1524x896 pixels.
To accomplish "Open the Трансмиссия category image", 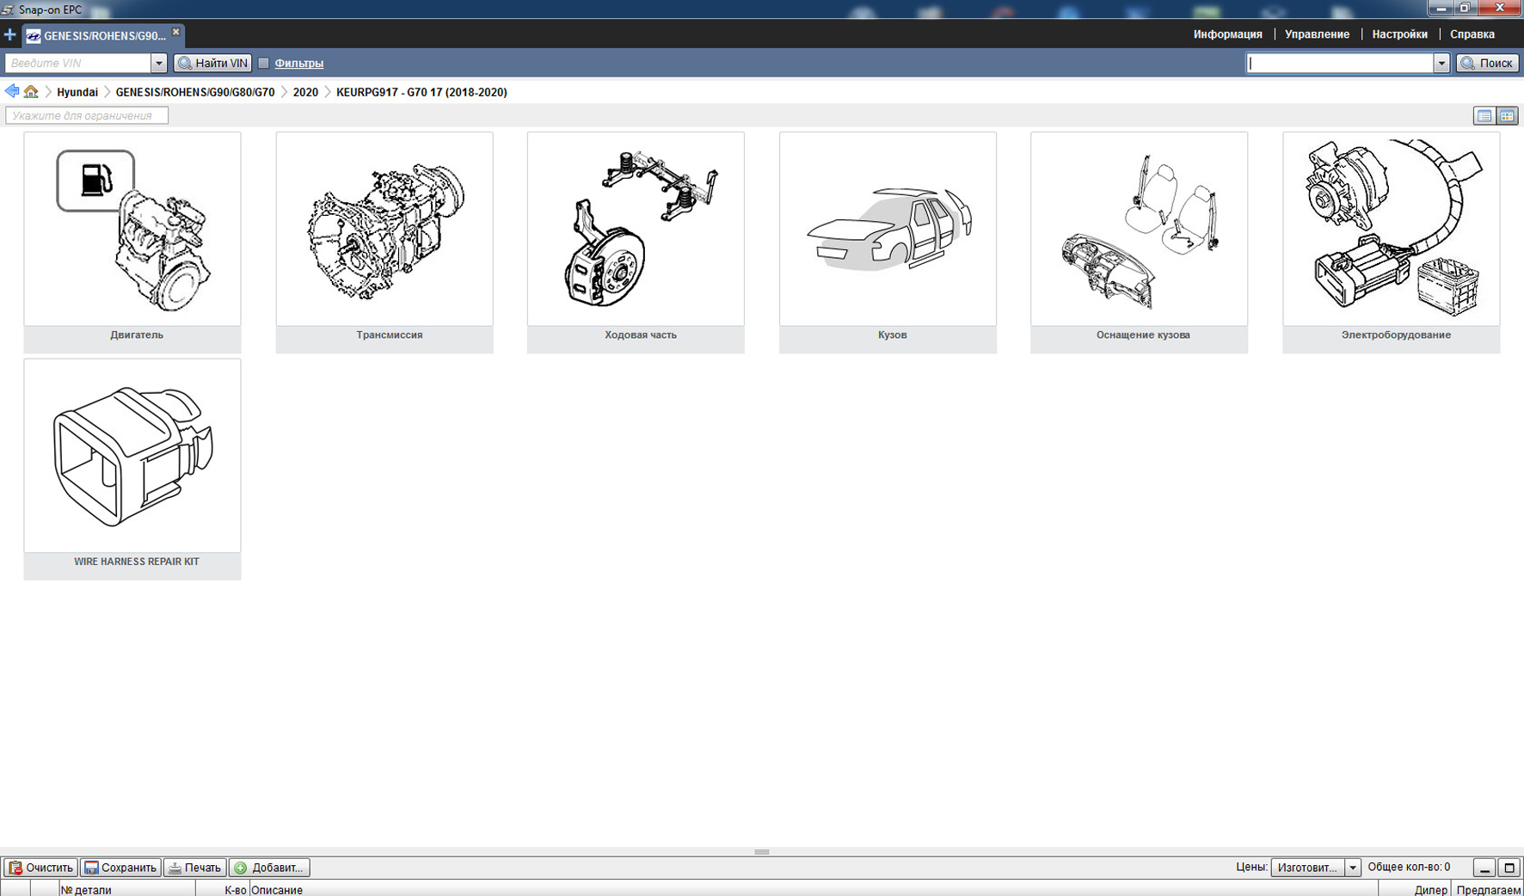I will point(384,230).
